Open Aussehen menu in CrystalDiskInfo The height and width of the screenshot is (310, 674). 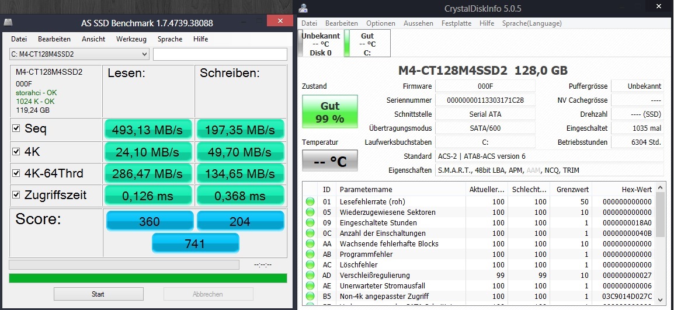coord(418,23)
